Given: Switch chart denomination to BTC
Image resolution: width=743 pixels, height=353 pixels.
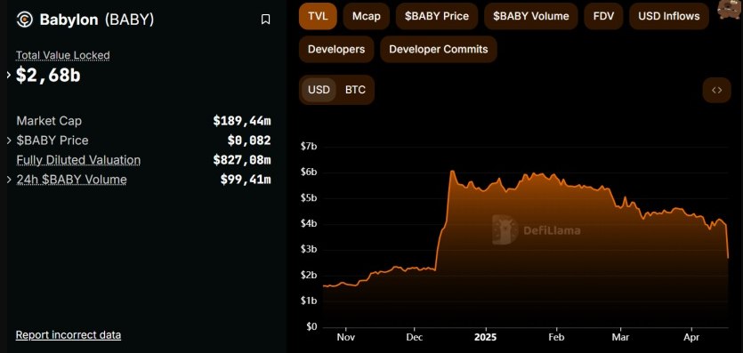Looking at the screenshot, I should [x=355, y=90].
